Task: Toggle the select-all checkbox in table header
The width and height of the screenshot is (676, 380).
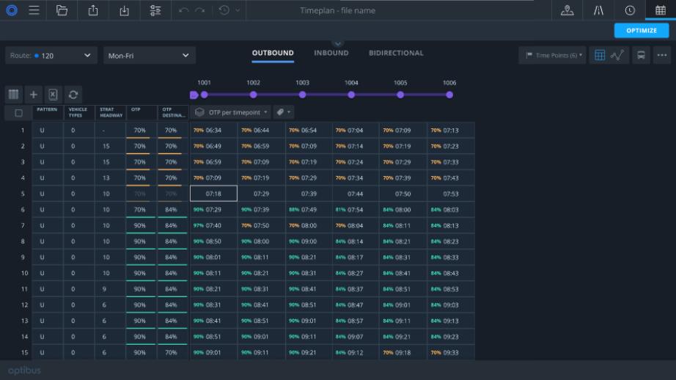Action: coord(18,113)
